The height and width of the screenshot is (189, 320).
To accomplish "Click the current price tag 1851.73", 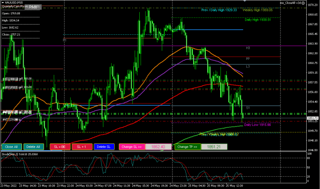I will click(313, 118).
